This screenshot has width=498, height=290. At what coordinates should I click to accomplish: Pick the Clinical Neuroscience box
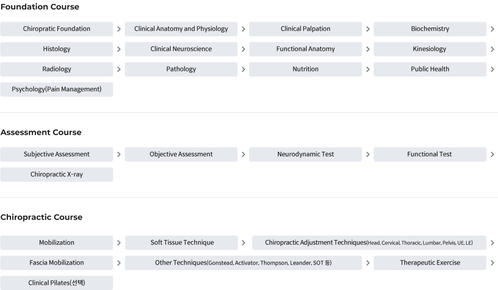click(x=181, y=49)
